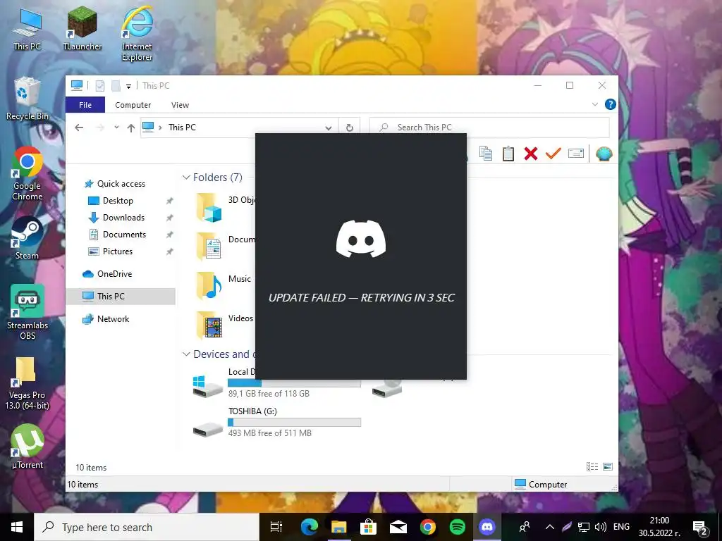Switch to details view icon in status bar

(592, 466)
